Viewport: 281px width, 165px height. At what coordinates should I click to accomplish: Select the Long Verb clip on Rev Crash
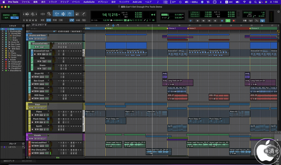tap(180, 82)
